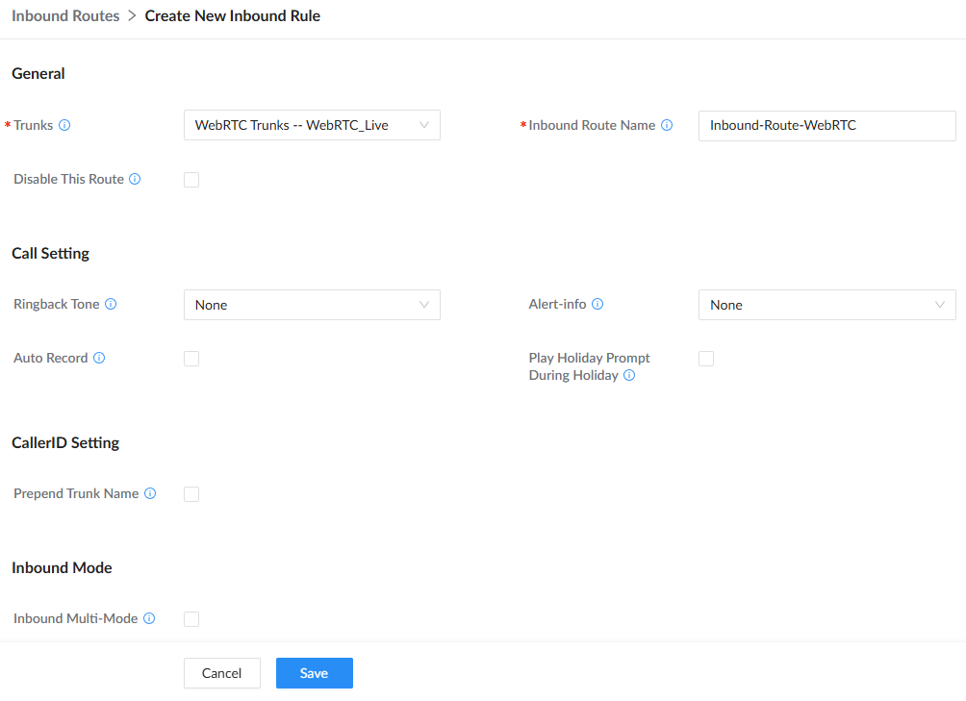Open the Alert-info dropdown

coord(826,305)
